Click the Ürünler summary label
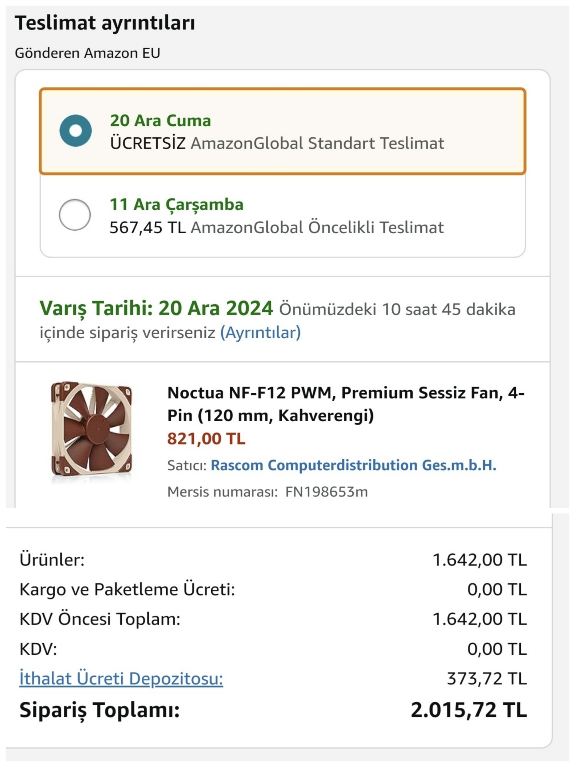 click(52, 560)
